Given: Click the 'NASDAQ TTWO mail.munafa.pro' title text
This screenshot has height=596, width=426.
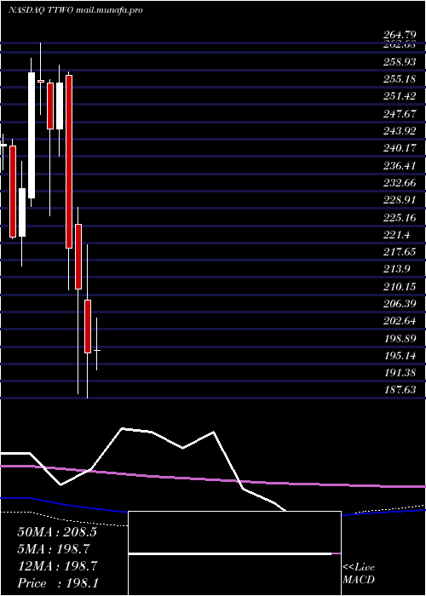Looking at the screenshot, I should coord(75,10).
